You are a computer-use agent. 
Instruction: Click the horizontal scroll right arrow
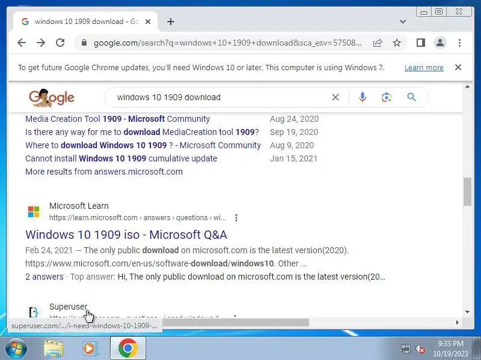tap(458, 322)
